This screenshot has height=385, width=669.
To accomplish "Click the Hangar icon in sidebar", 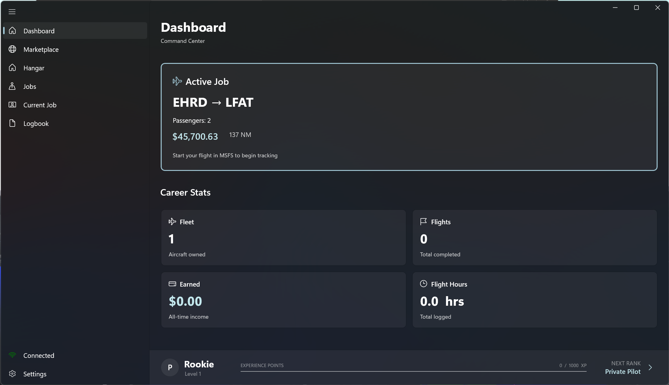I will [x=12, y=68].
